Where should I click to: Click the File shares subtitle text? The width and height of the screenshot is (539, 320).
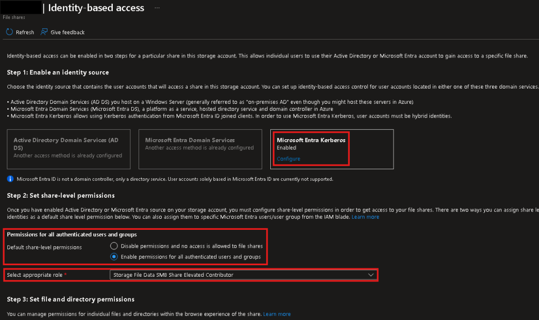14,17
